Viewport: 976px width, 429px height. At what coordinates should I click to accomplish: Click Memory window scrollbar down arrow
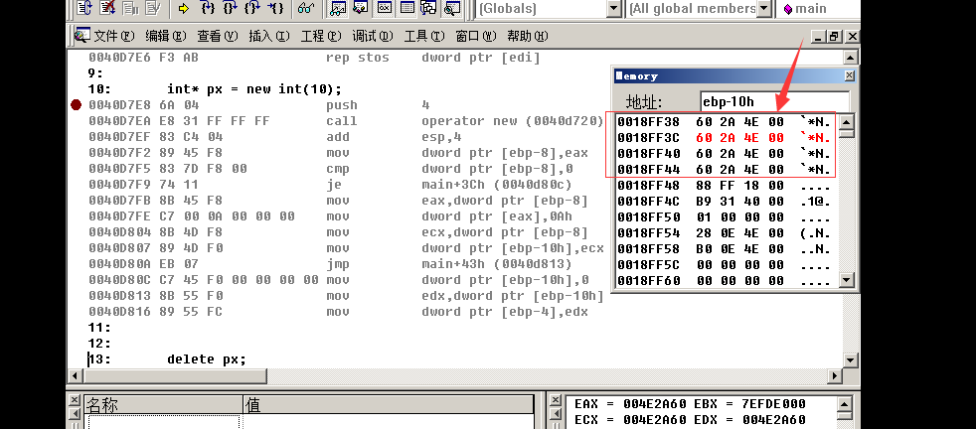click(847, 280)
